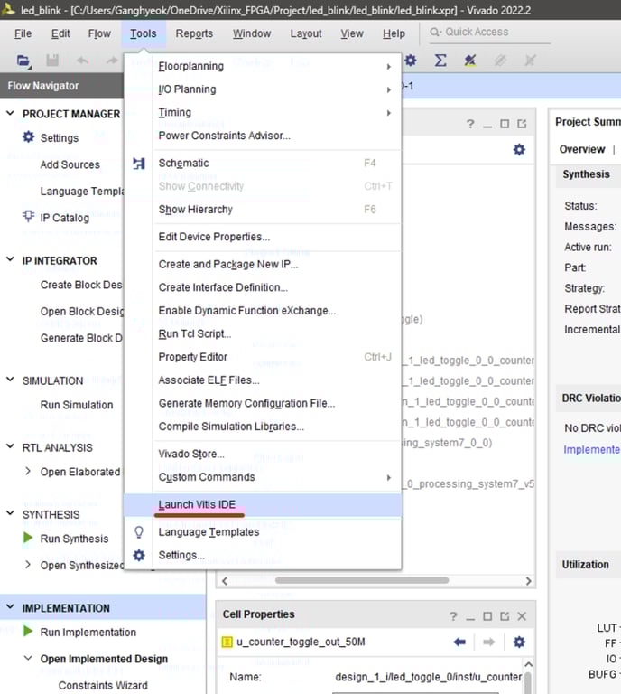
Task: Open the Help menu
Action: point(394,33)
